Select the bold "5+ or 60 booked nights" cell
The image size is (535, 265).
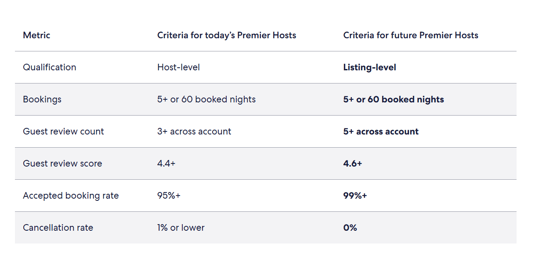[394, 99]
